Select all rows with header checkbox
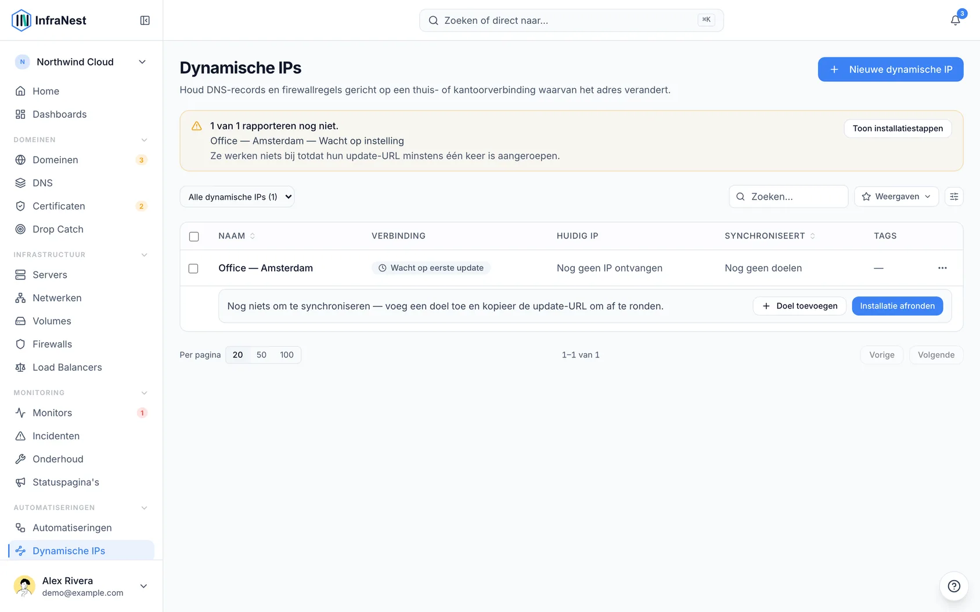The image size is (980, 612). point(194,236)
